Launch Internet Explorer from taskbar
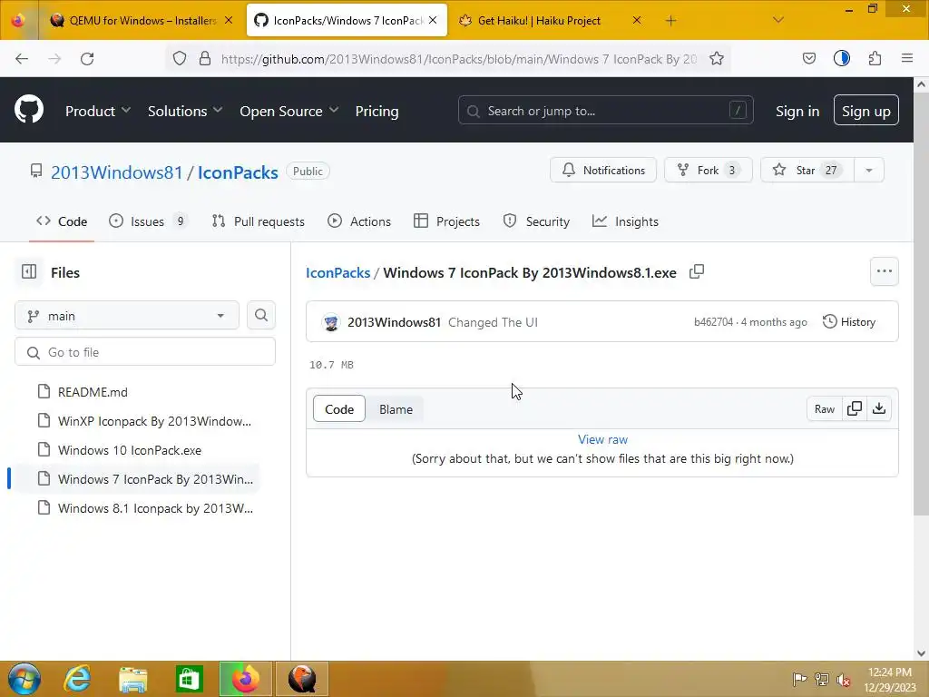Viewport: 929px width, 697px height. tap(77, 679)
